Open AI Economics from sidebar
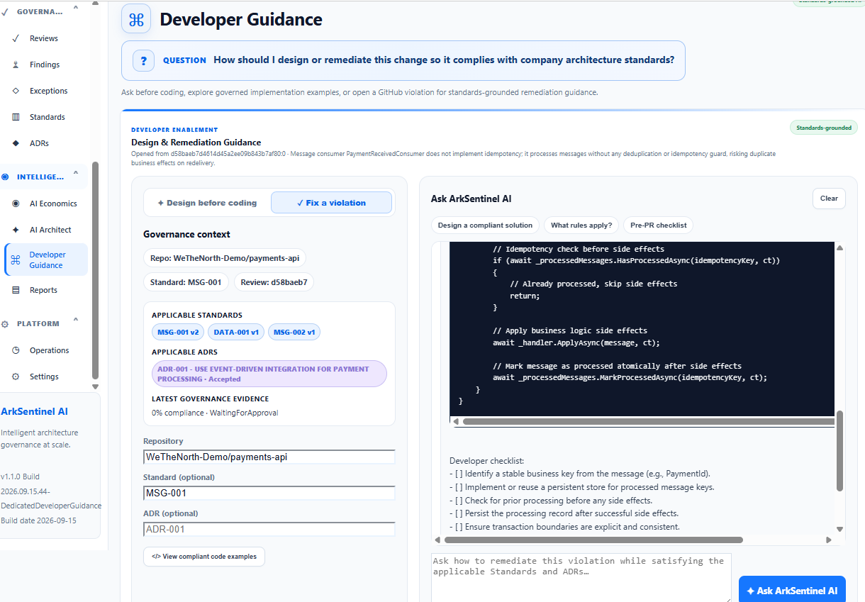Image resolution: width=865 pixels, height=602 pixels. [x=53, y=204]
